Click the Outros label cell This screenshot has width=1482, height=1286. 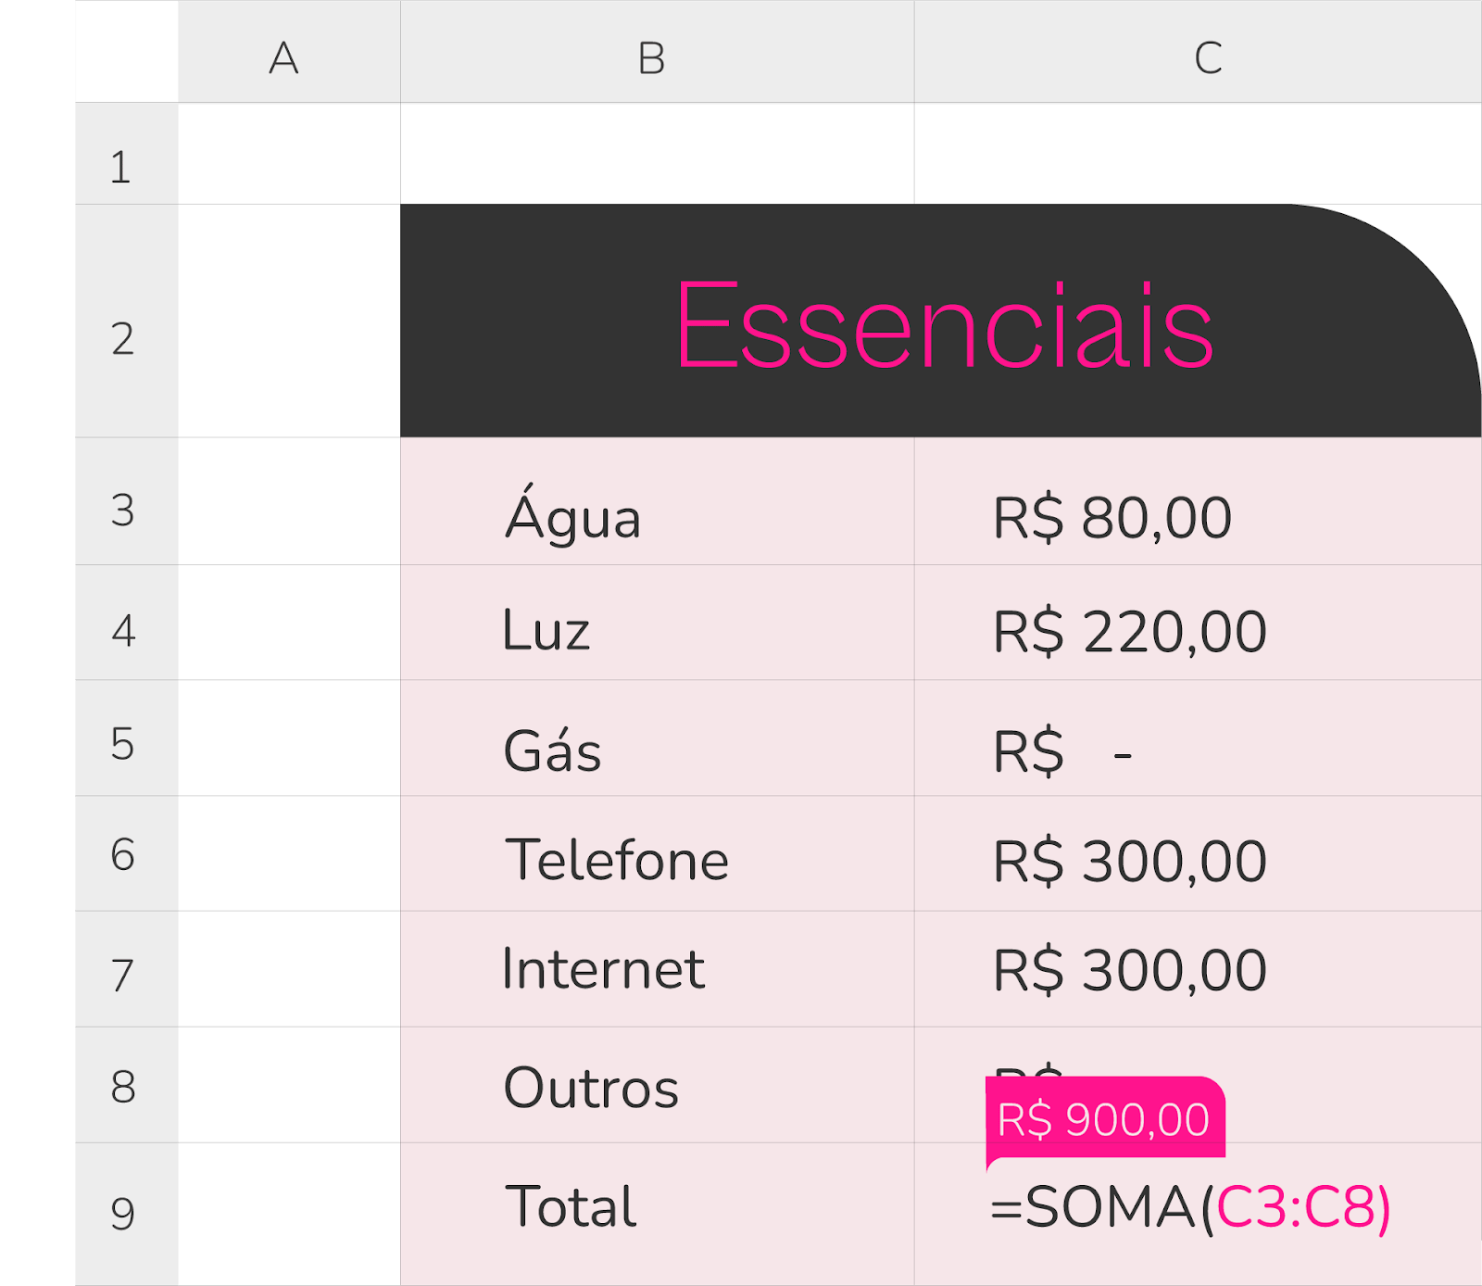coord(591,1087)
